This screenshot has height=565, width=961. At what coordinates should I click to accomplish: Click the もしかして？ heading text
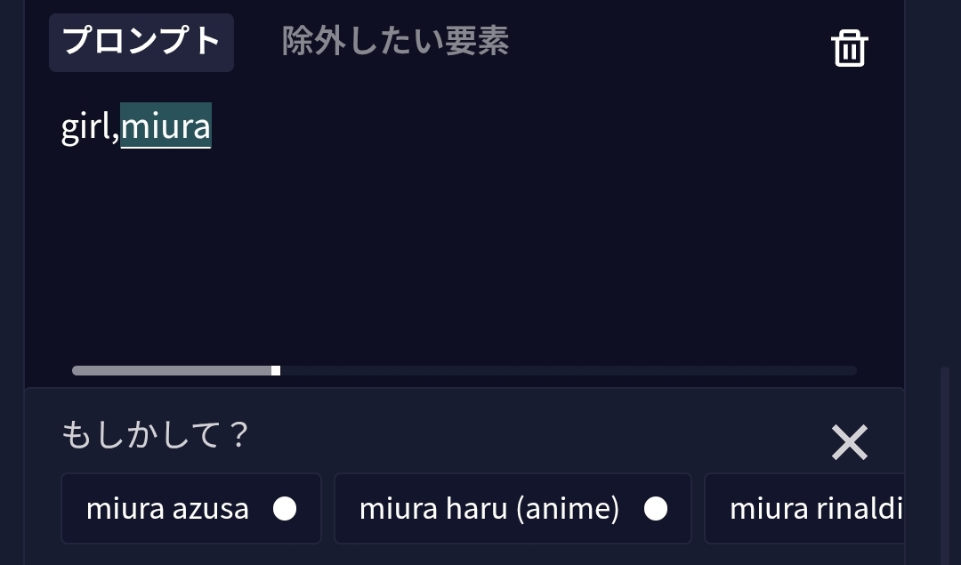coord(155,436)
